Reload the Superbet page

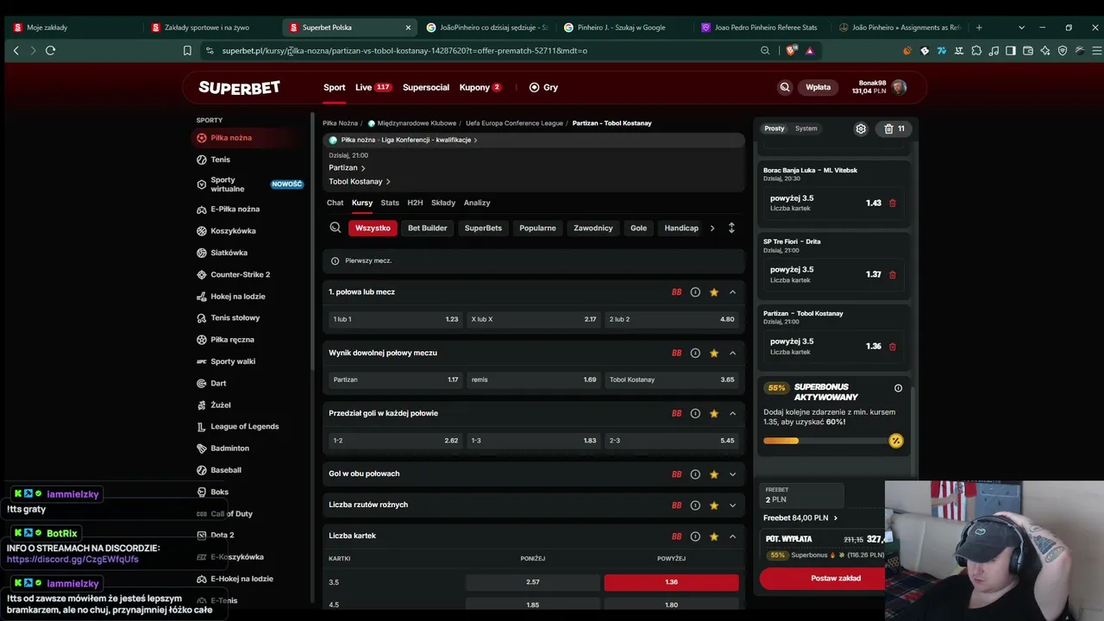point(50,51)
